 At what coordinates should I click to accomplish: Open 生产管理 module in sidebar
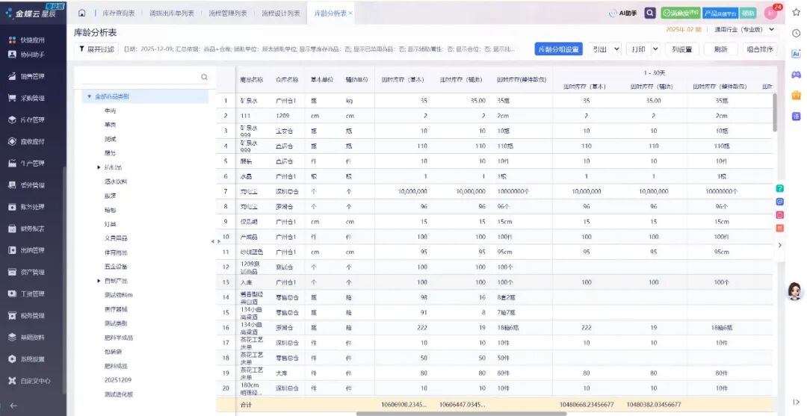(28, 164)
